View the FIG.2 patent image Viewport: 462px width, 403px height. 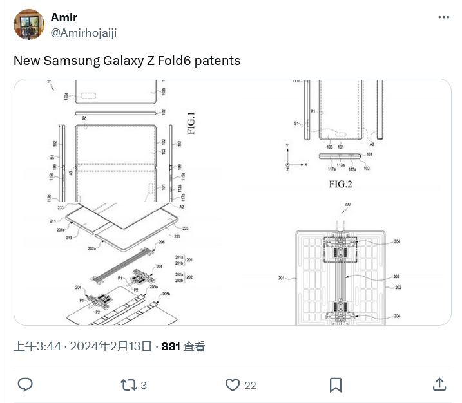click(342, 140)
